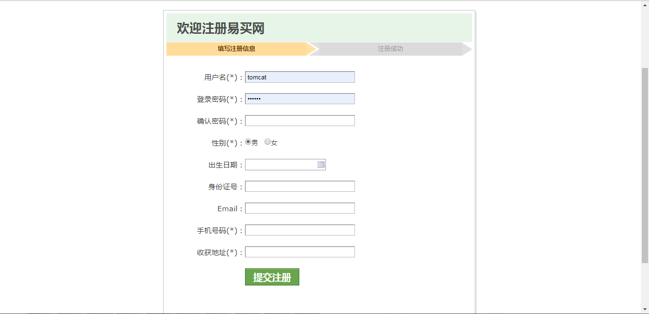Viewport: 649px width, 314px height.
Task: Click the 注册成功 step tab
Action: (390, 49)
